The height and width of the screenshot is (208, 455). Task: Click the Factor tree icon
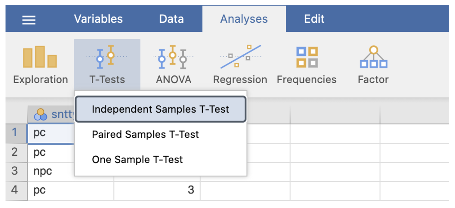[373, 57]
